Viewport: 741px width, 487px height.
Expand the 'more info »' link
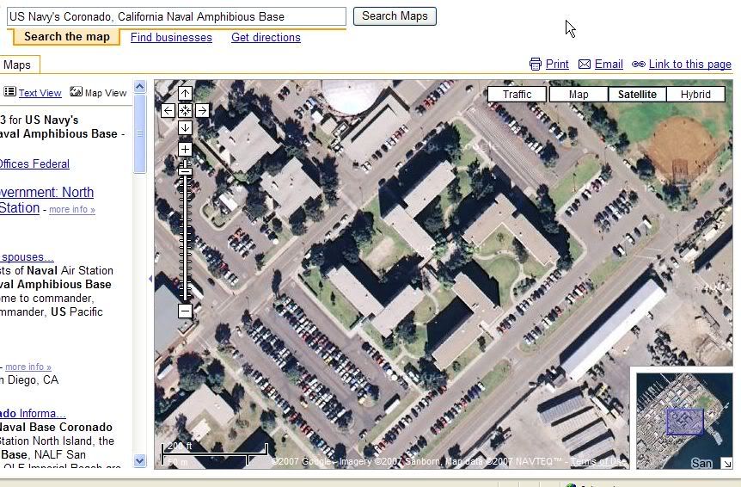[x=72, y=209]
